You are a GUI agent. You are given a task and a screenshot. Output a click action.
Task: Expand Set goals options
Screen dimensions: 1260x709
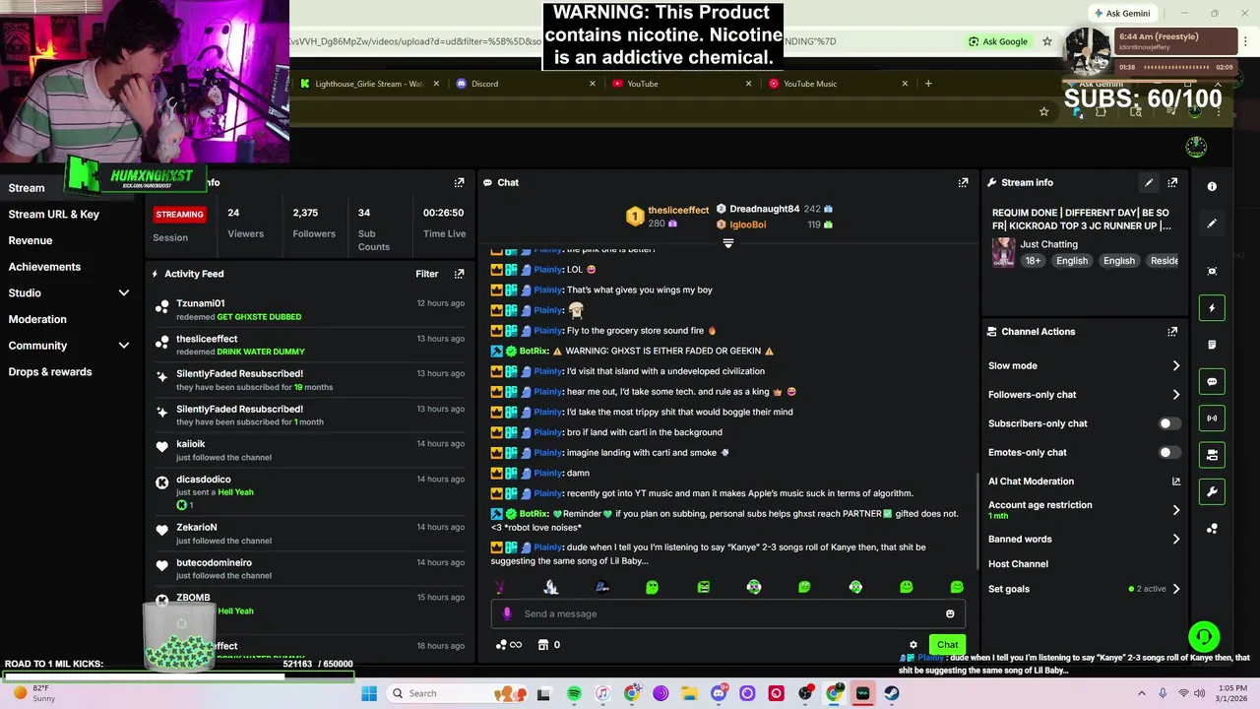click(x=1175, y=589)
